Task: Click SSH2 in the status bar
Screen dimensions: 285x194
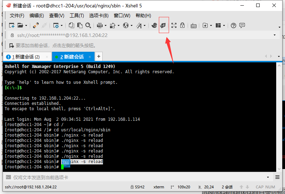Action: [138, 187]
